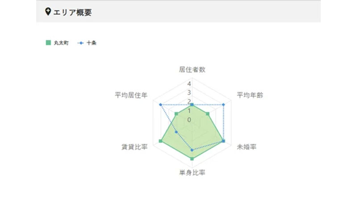Click the エリア概要 section heading
Viewport: 357px width, 201px height.
click(x=72, y=12)
